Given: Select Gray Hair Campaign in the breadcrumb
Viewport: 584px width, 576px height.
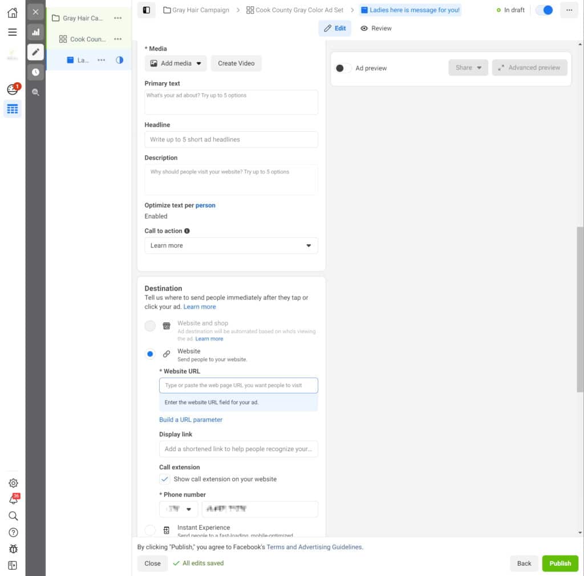Looking at the screenshot, I should tap(196, 10).
